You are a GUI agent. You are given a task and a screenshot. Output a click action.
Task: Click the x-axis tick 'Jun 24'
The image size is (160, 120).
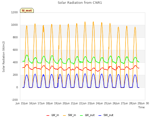point(95,103)
